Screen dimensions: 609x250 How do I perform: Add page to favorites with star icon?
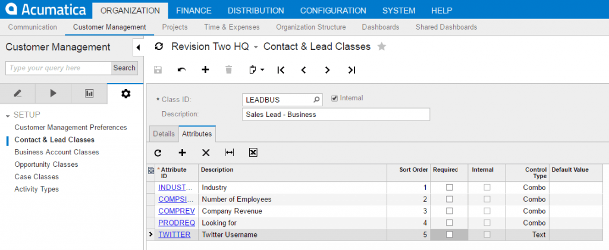(382, 46)
